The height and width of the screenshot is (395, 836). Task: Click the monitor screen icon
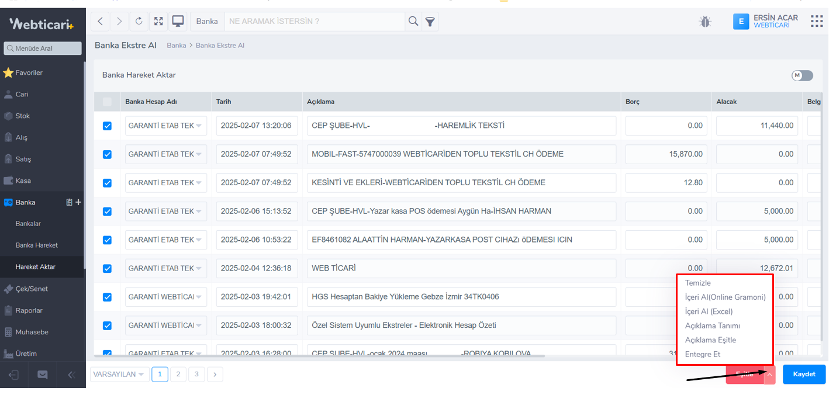[x=178, y=22]
